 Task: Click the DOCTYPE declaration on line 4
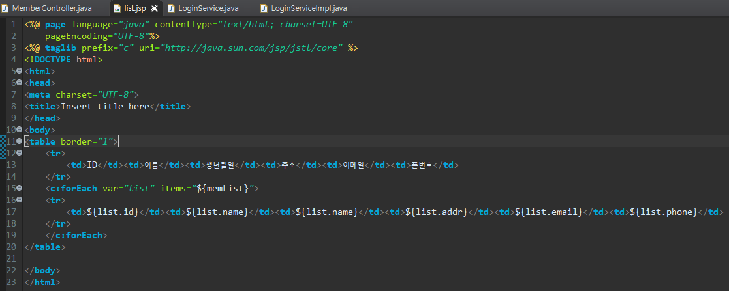tap(63, 59)
